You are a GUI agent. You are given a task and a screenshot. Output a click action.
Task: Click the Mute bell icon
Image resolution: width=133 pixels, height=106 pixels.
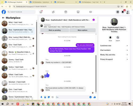tap(110, 37)
